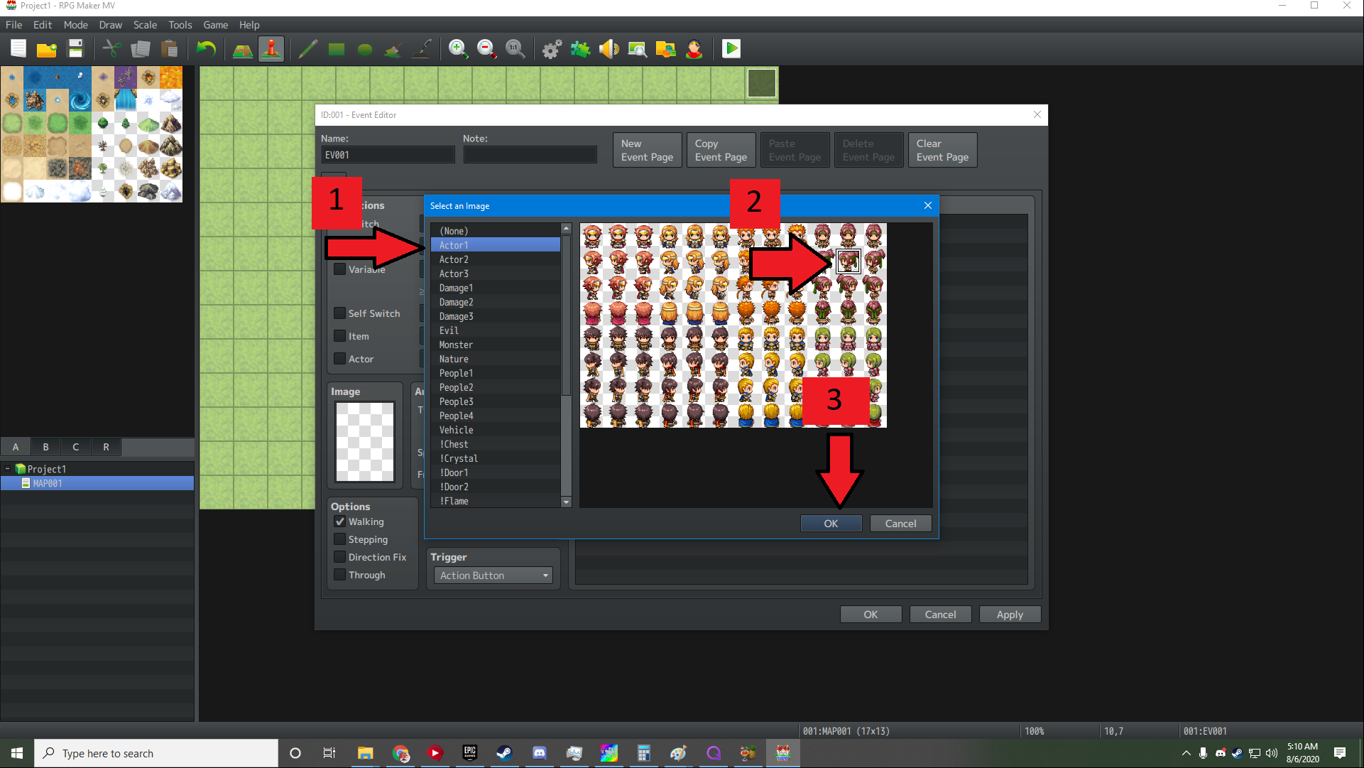
Task: Click the Zoom In magnifier icon
Action: [x=458, y=49]
